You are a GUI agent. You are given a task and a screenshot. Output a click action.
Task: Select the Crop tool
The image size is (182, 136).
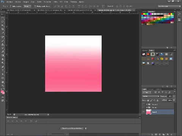3,29
